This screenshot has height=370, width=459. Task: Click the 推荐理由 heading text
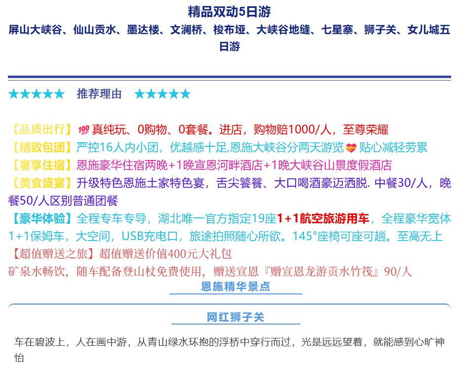coord(99,94)
